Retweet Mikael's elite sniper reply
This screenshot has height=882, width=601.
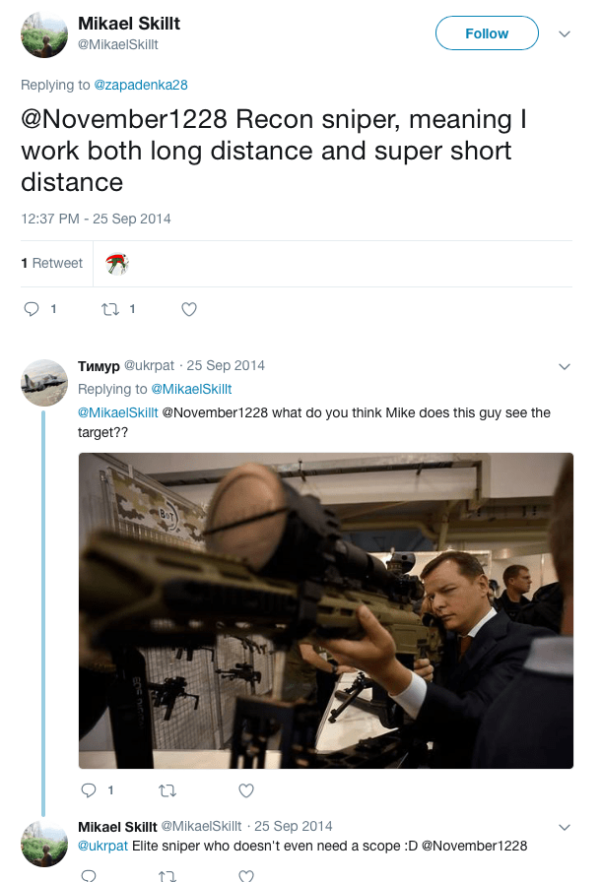[x=167, y=874]
